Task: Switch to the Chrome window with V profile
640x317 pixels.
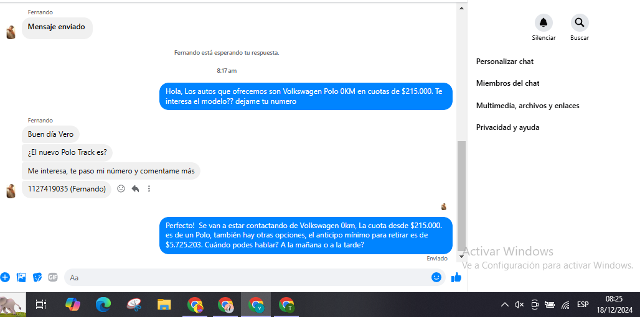Action: [x=256, y=305]
